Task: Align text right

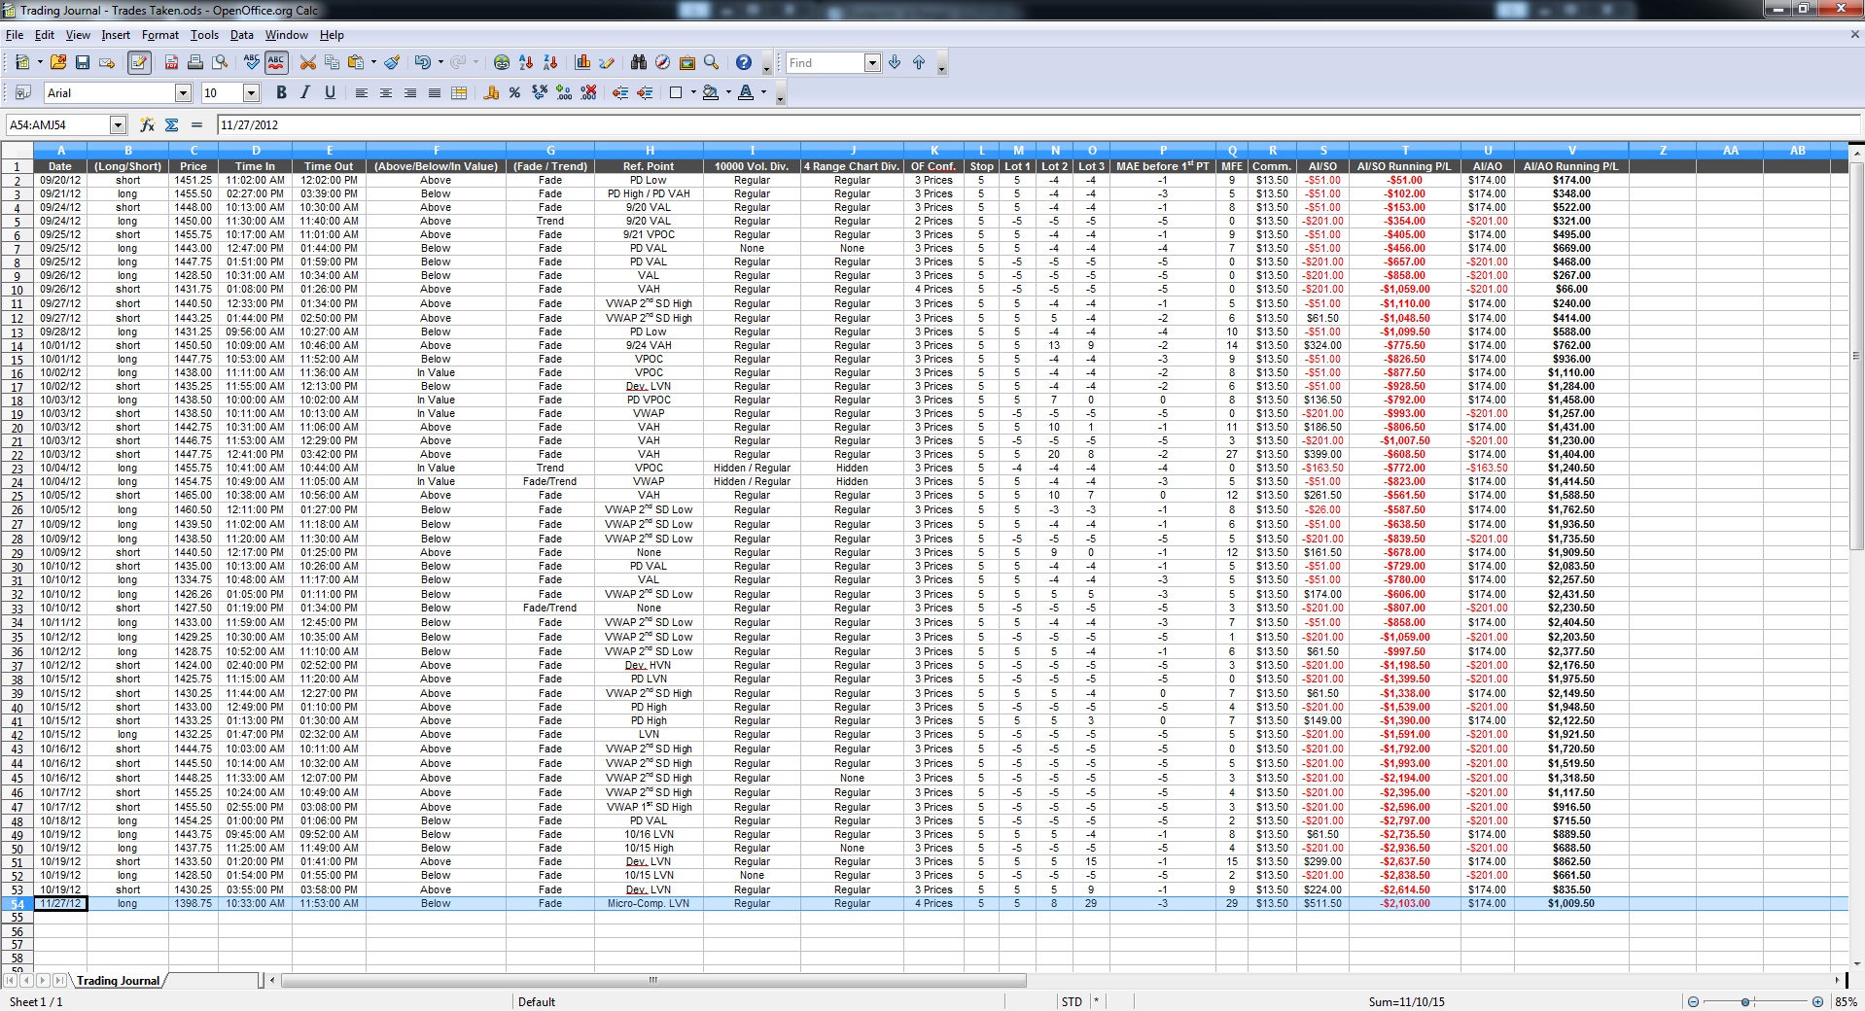Action: pyautogui.click(x=410, y=92)
